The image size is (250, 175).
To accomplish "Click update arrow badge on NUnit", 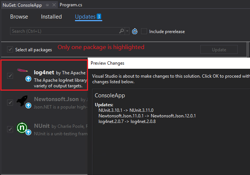I will coord(28,132).
